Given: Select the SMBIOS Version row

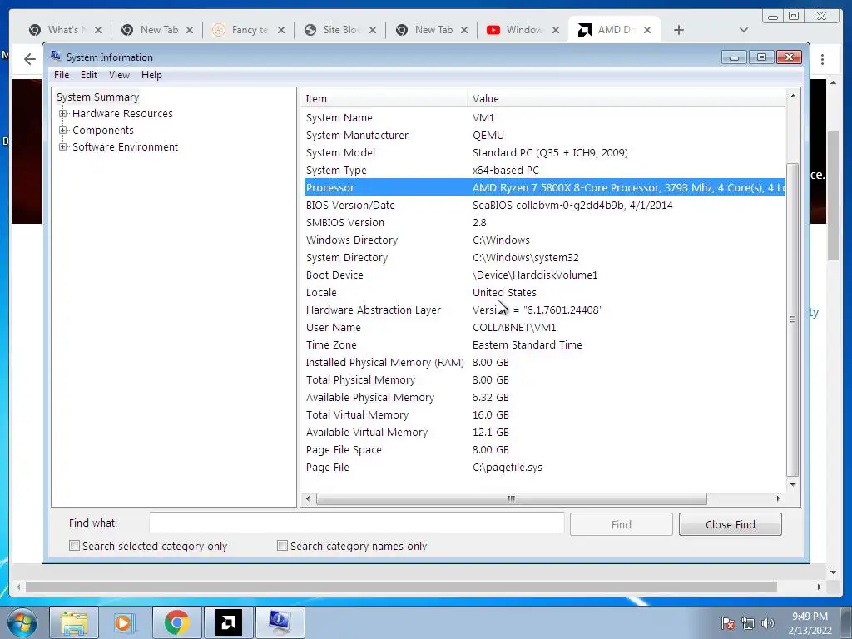Looking at the screenshot, I should (544, 223).
